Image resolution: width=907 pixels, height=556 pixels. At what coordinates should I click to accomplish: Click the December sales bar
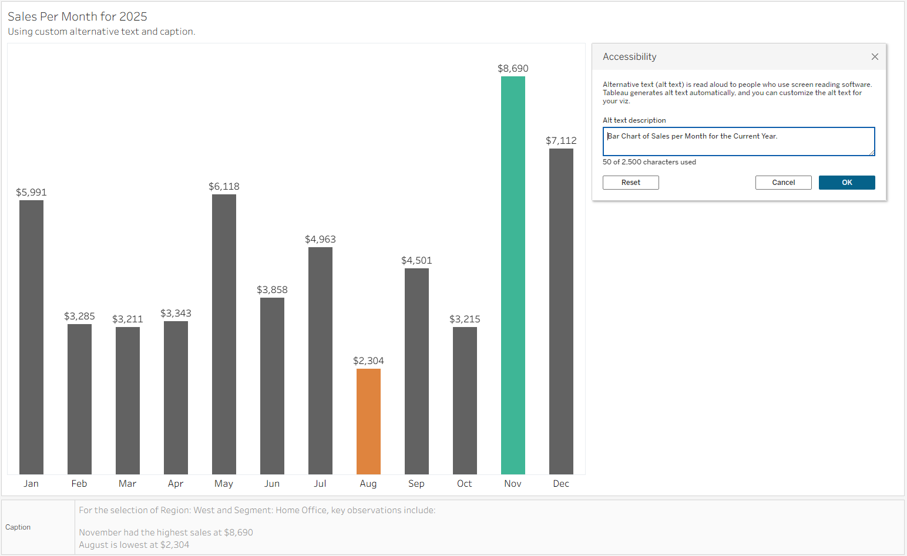pos(561,311)
